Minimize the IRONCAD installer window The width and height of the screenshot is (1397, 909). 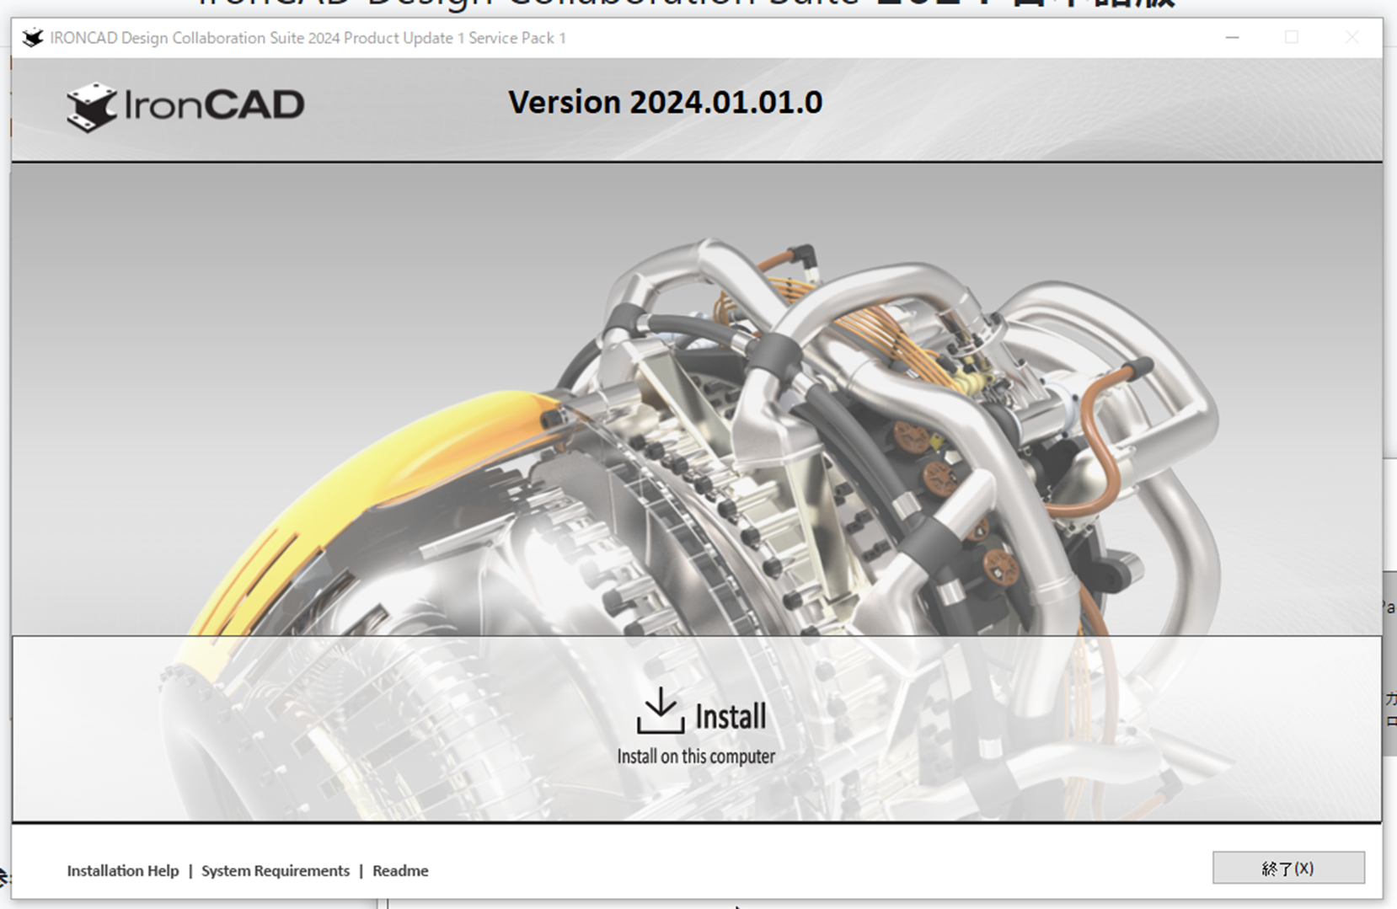(x=1232, y=38)
